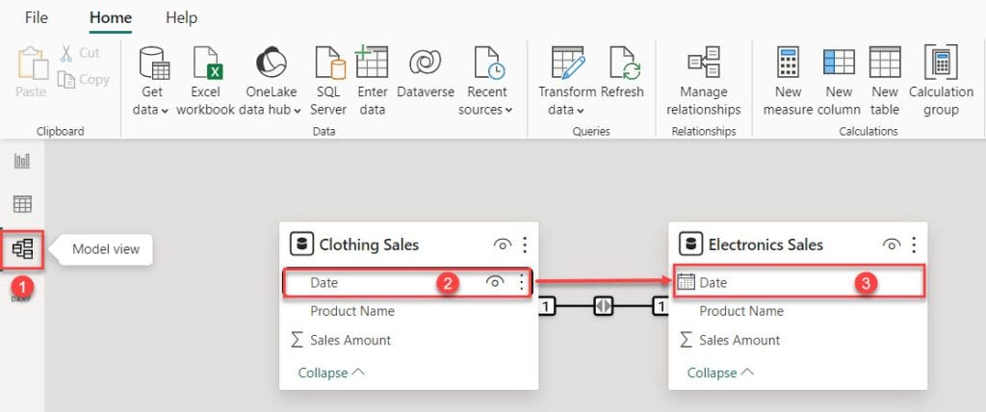The width and height of the screenshot is (986, 412).
Task: Click the Clothing Sales table title
Action: (369, 245)
